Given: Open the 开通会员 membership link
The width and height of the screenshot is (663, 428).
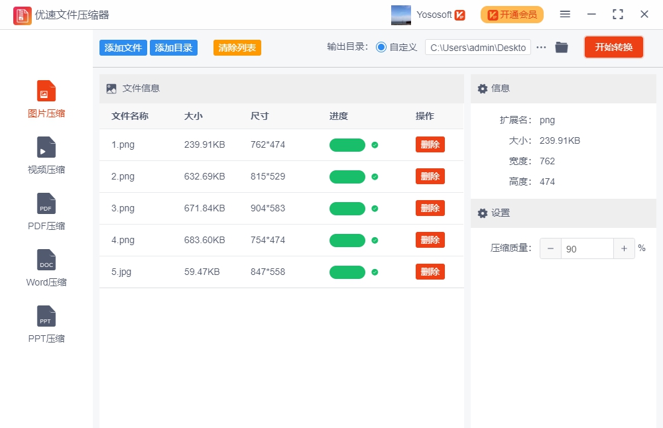Looking at the screenshot, I should point(512,14).
